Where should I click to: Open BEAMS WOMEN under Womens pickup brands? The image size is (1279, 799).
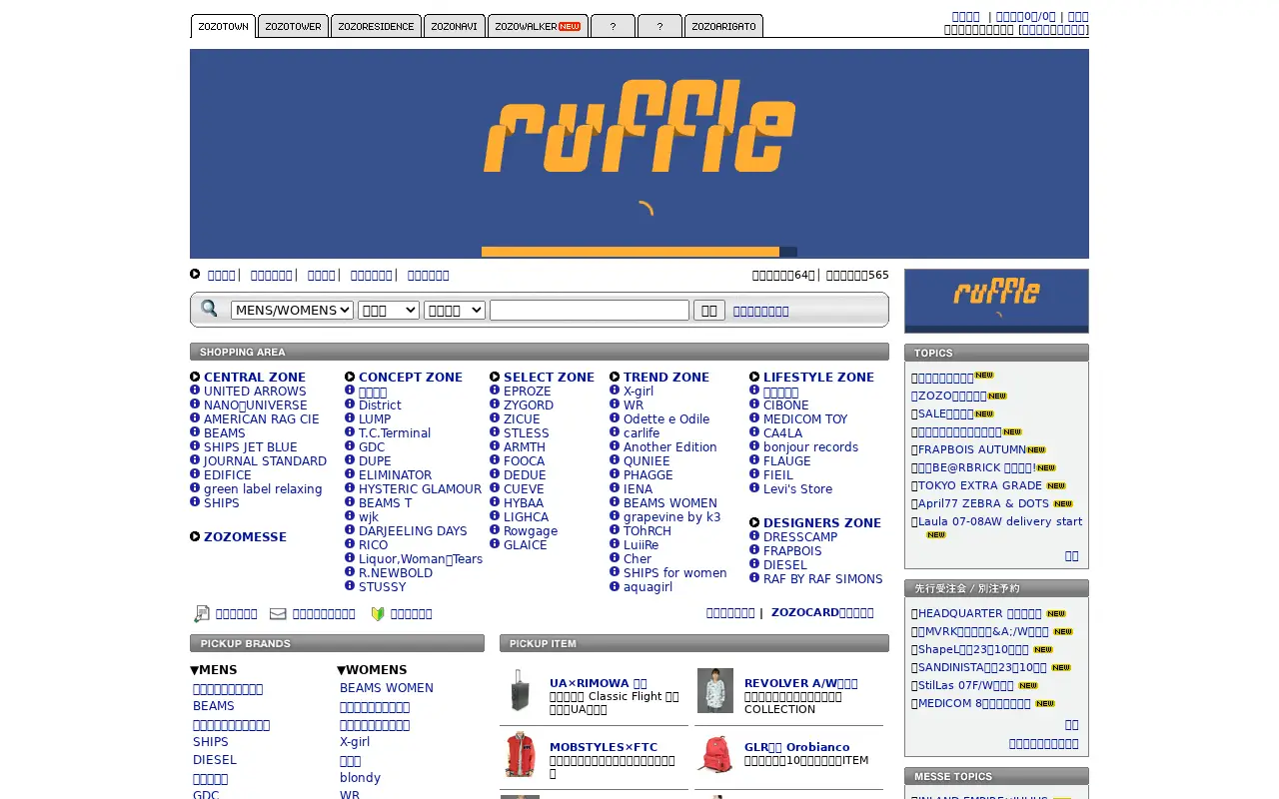pyautogui.click(x=387, y=688)
